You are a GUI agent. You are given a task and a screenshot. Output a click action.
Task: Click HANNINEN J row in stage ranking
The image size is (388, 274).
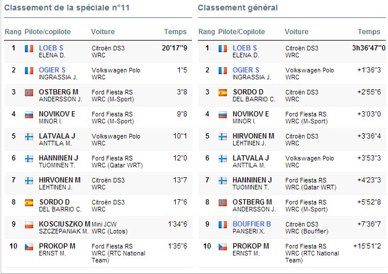coord(98,162)
